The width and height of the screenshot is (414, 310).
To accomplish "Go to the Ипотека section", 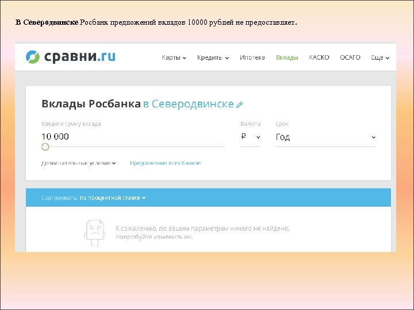I will tap(252, 57).
